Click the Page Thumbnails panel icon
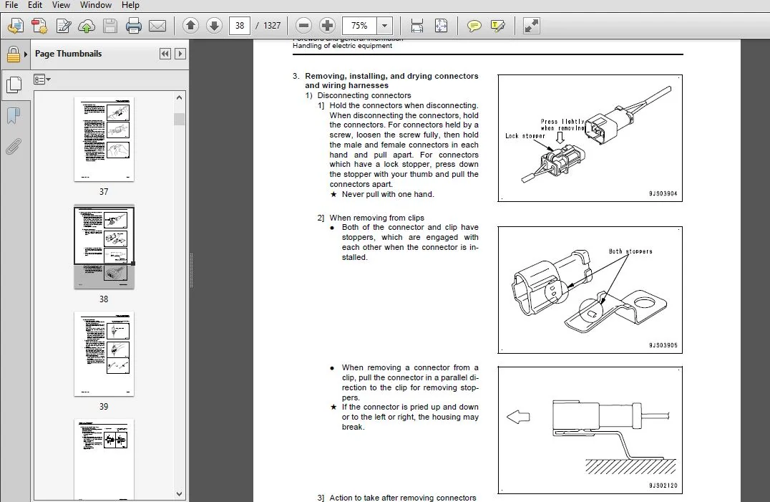The height and width of the screenshot is (502, 770). click(14, 85)
